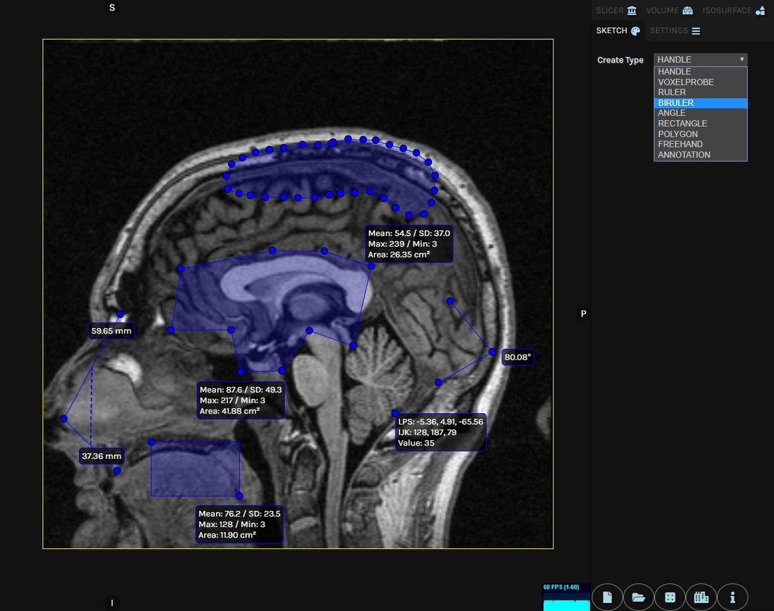Click the building icon button
This screenshot has width=774, height=611.
[701, 597]
